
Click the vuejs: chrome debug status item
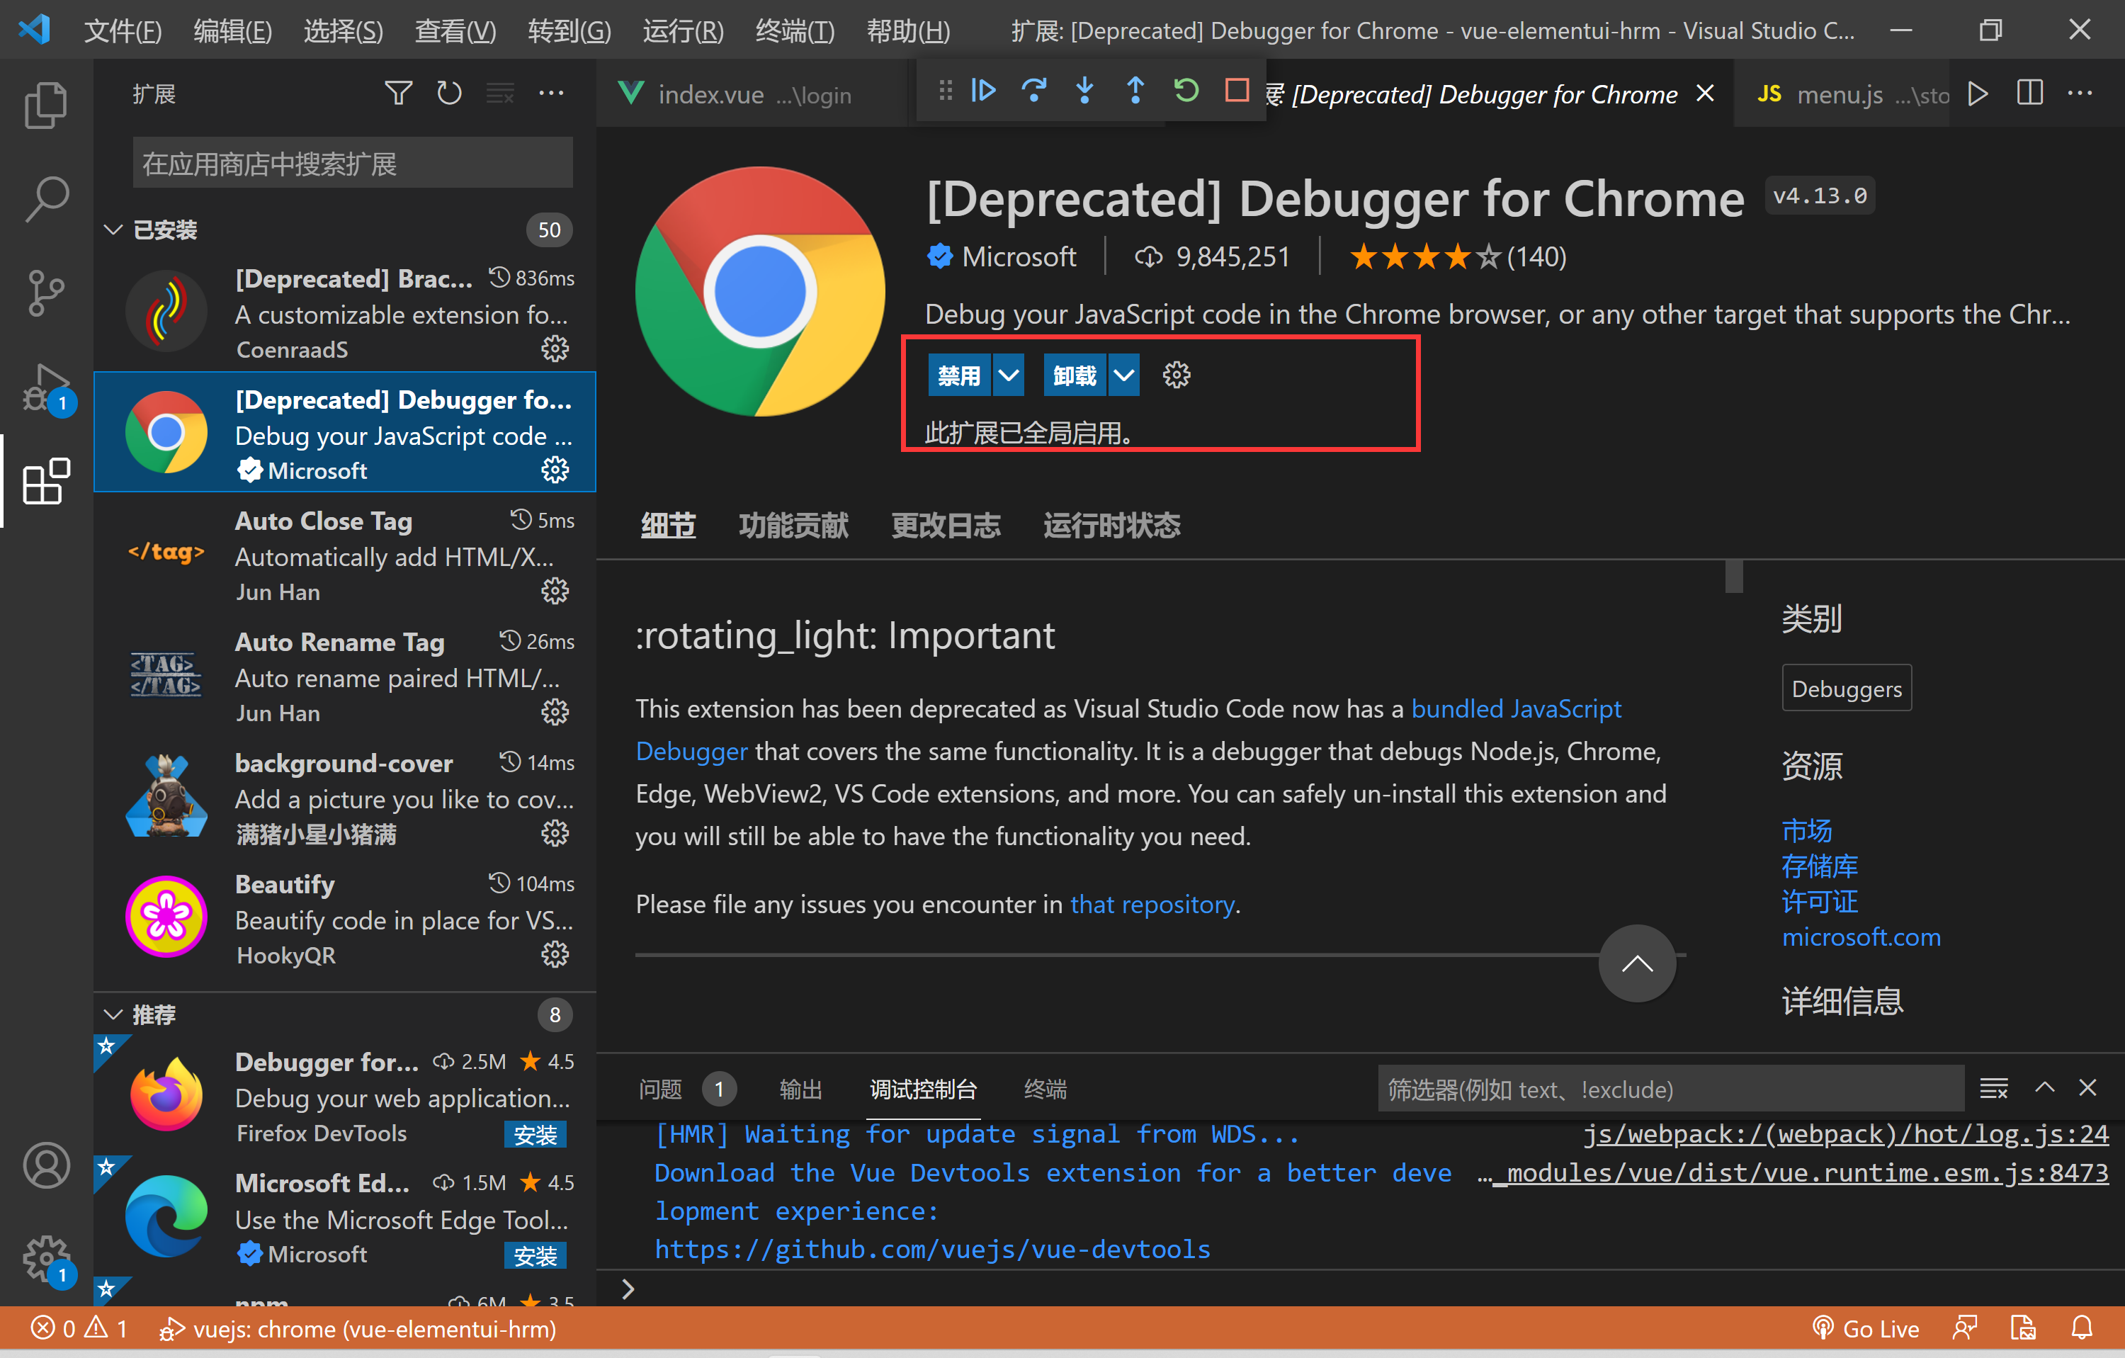pyautogui.click(x=358, y=1328)
